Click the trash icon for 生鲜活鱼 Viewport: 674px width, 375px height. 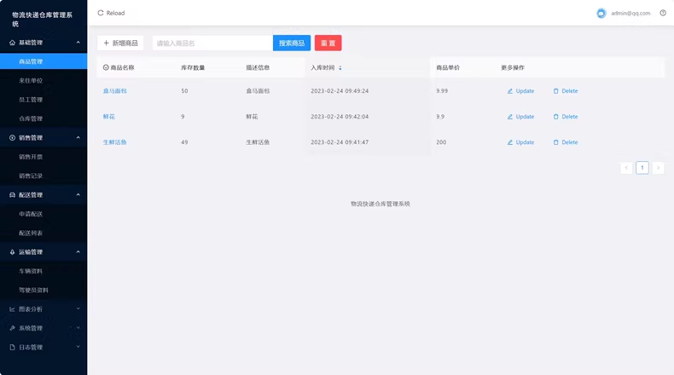555,142
